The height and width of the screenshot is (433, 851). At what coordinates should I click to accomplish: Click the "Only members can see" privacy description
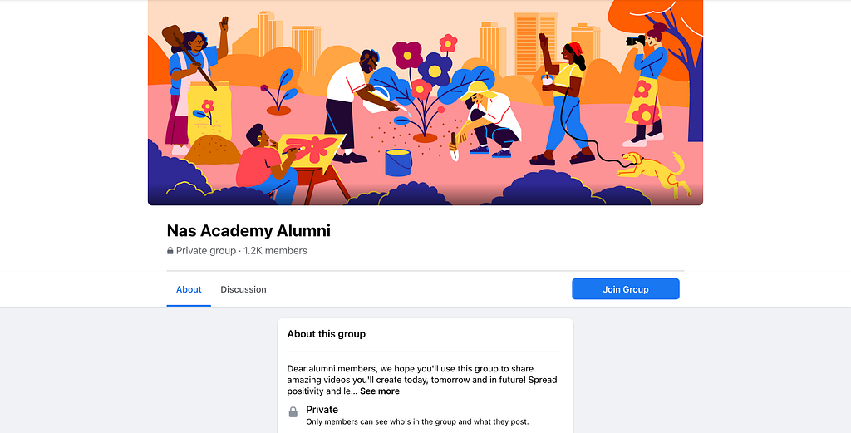coord(417,421)
